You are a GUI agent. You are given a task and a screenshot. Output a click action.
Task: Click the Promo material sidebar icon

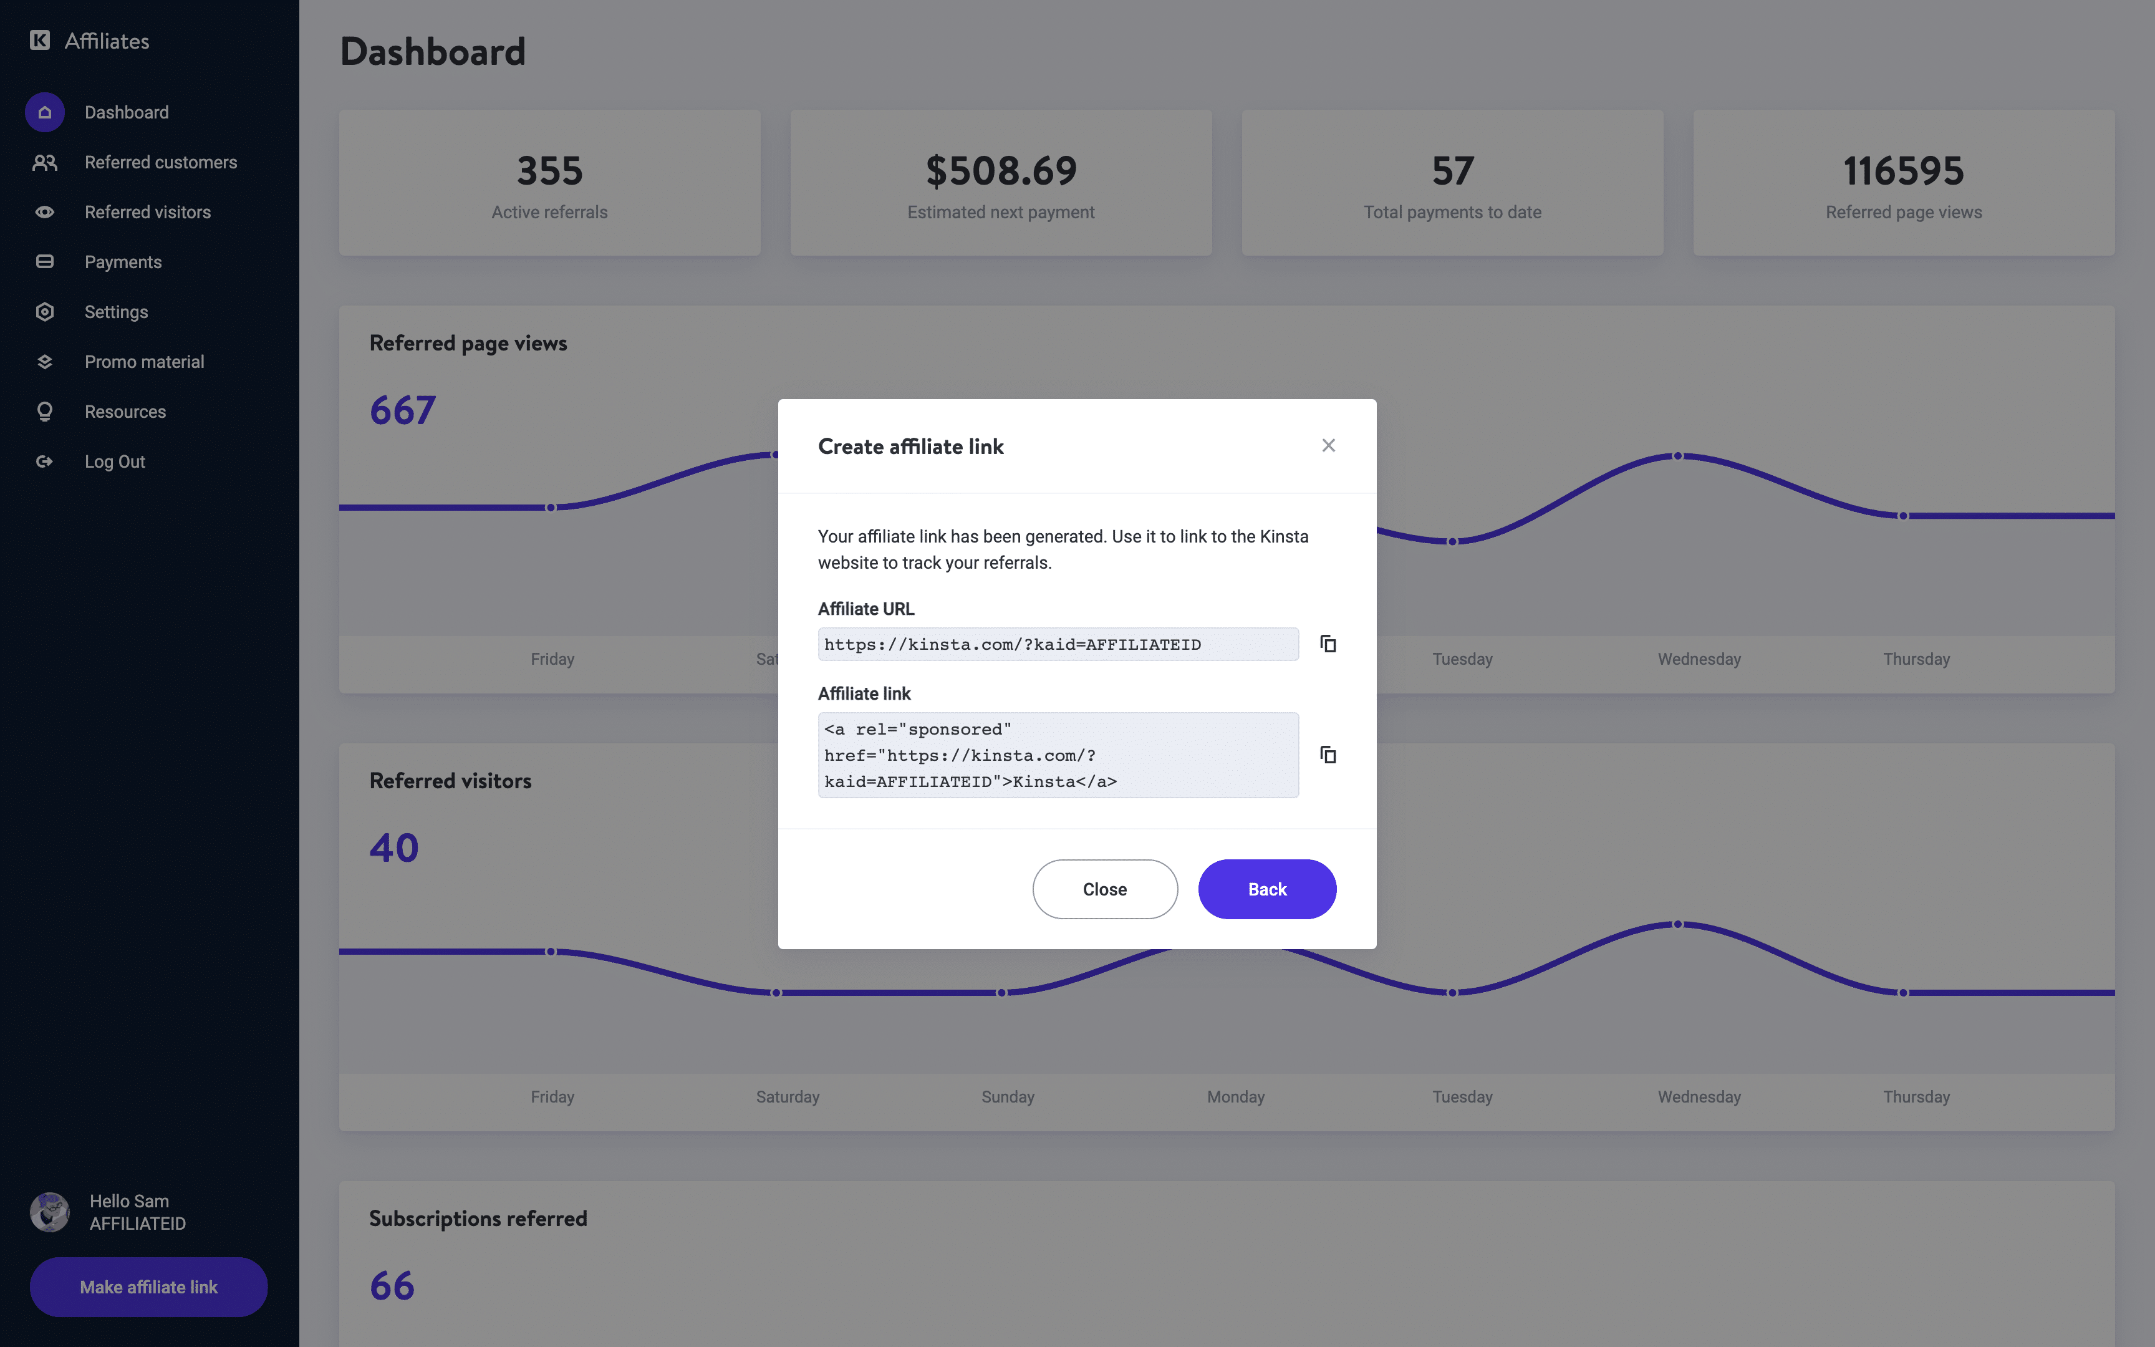(x=45, y=362)
